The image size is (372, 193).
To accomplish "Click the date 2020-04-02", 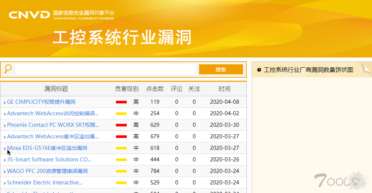I will click(224, 113).
